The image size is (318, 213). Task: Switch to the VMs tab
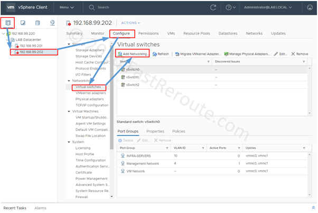click(171, 33)
